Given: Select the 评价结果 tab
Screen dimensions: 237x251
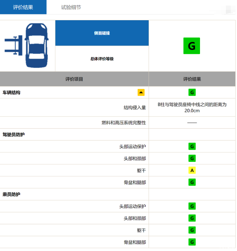Looking at the screenshot, I should click(23, 7).
